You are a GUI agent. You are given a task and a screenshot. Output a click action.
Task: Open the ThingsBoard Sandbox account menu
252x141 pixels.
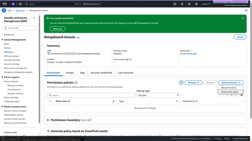[x=231, y=2]
